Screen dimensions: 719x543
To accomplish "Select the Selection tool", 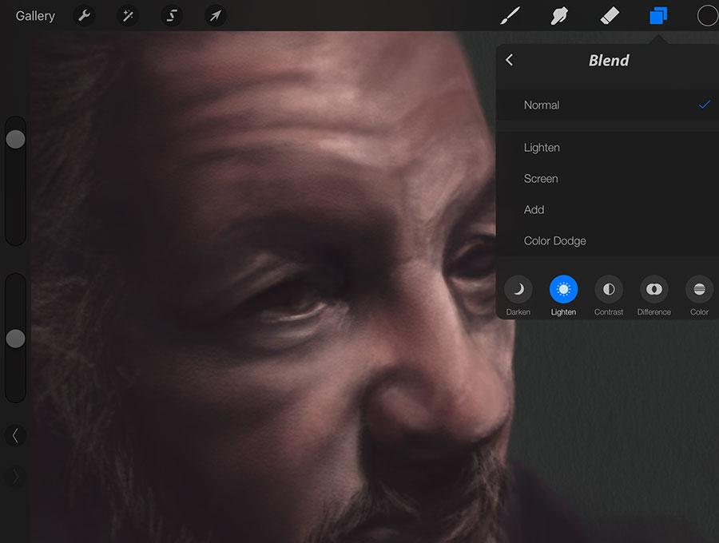I will 171,15.
